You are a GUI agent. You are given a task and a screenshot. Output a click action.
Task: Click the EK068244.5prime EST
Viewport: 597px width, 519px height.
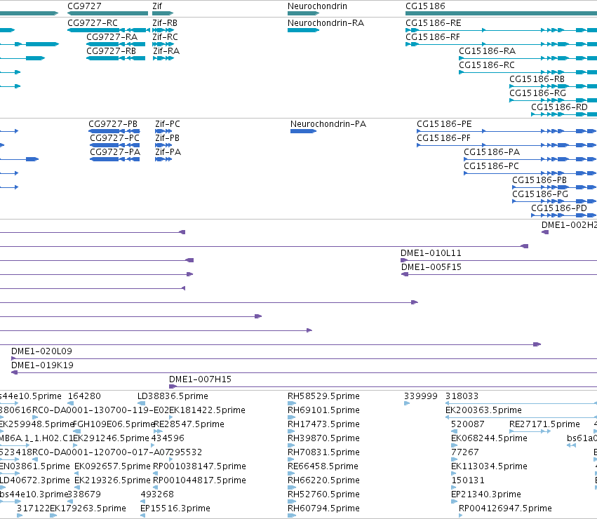pos(489,438)
